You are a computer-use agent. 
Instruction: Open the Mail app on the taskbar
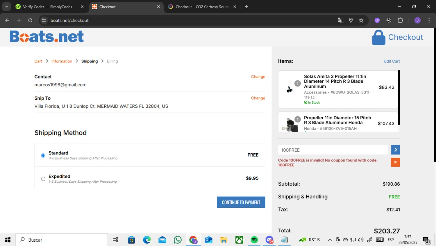coord(162,240)
